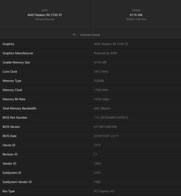
Task: Select the Device ID 731F value
Action: (97, 145)
